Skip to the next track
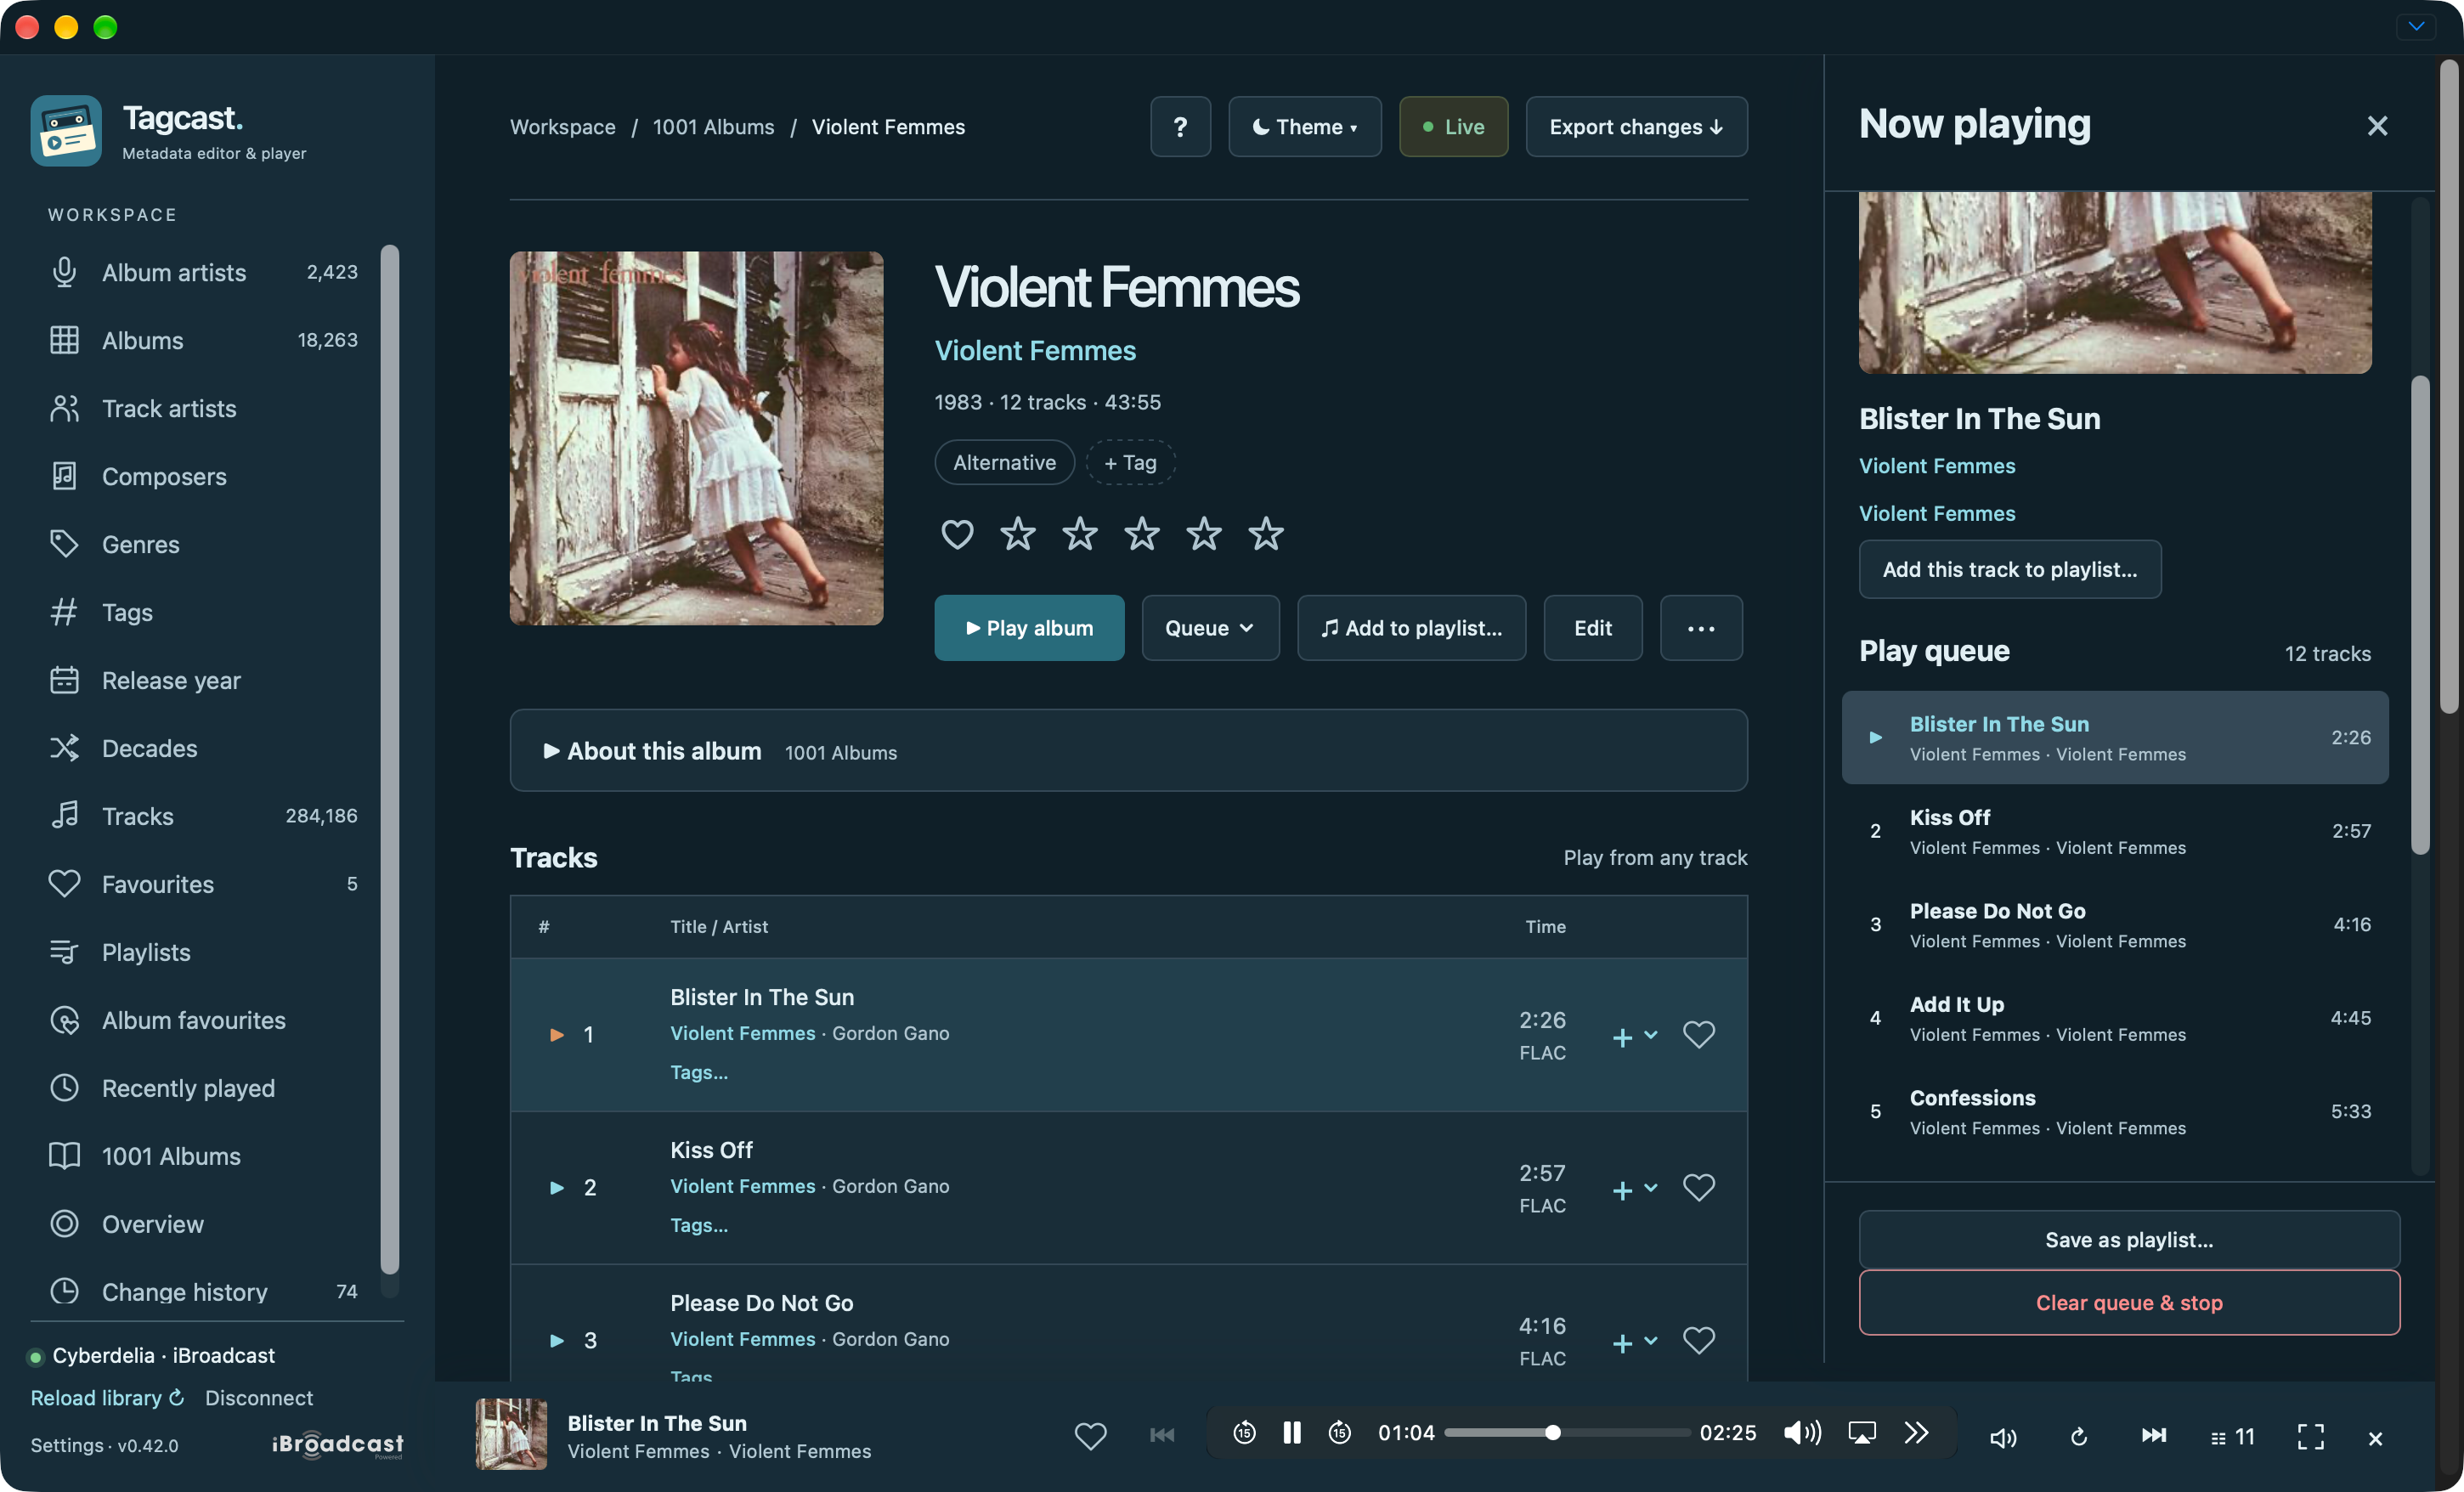This screenshot has width=2464, height=1492. [x=2154, y=1436]
